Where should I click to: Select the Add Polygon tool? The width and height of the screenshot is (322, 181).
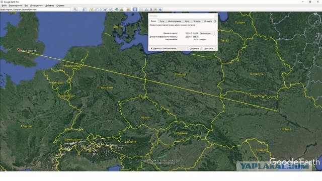click(96, 9)
